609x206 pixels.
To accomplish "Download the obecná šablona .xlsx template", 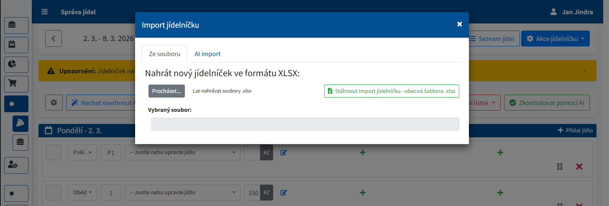I will click(391, 91).
